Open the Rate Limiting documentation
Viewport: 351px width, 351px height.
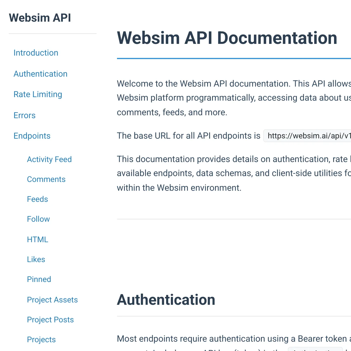[x=38, y=94]
